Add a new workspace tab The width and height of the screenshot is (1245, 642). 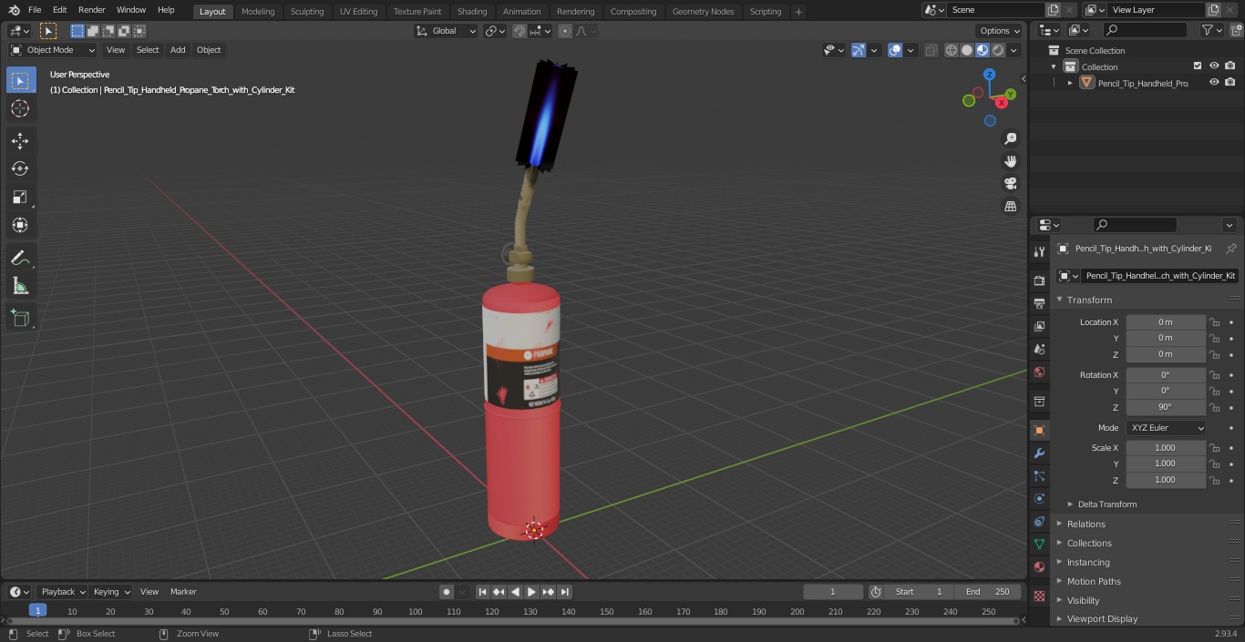tap(798, 12)
